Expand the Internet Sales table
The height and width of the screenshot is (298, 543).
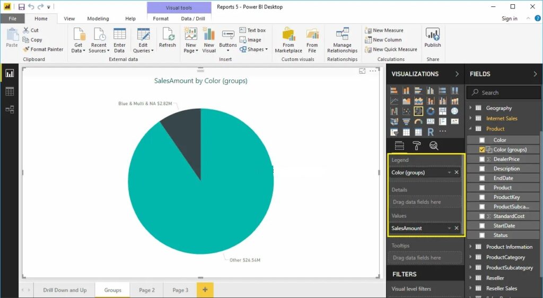point(470,118)
